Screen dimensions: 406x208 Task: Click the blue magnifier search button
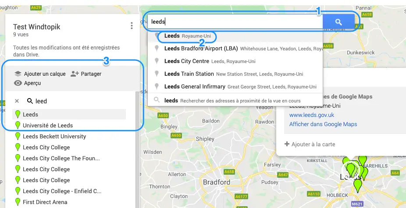(x=338, y=22)
